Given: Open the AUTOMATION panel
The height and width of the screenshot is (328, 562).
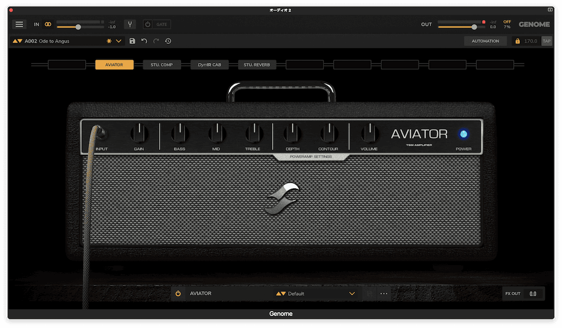Looking at the screenshot, I should pos(485,41).
